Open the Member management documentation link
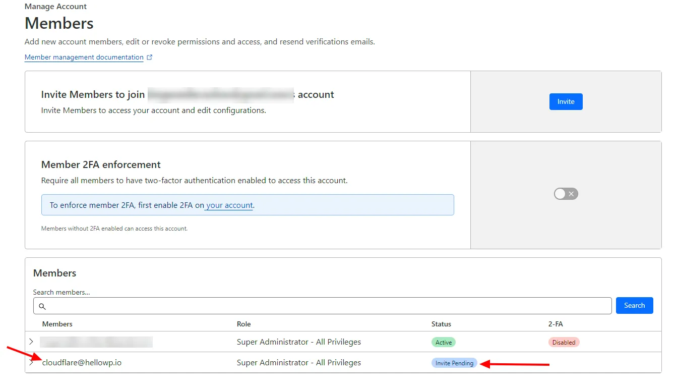This screenshot has height=390, width=677. [x=84, y=57]
